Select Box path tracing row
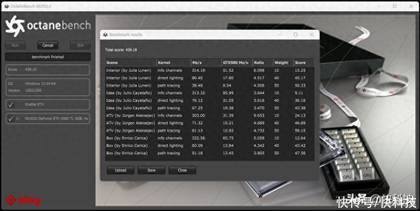420x211 pixels. point(209,153)
